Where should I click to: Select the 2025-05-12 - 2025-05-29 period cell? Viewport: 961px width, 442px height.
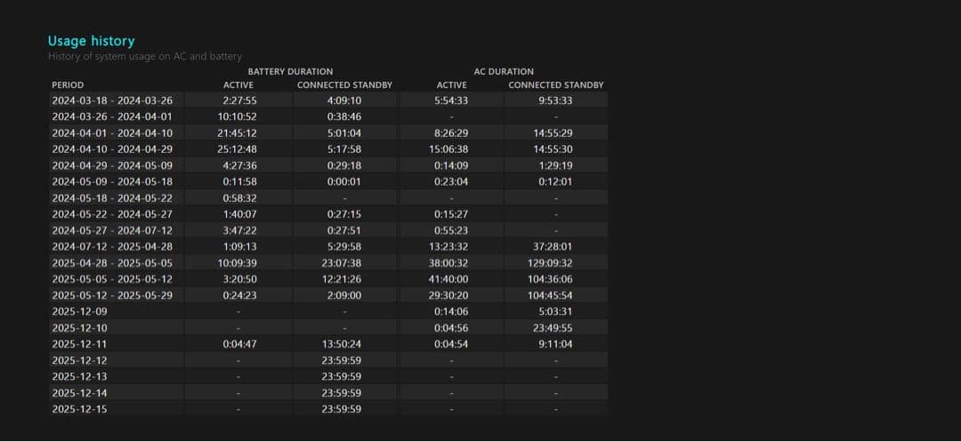(x=112, y=295)
